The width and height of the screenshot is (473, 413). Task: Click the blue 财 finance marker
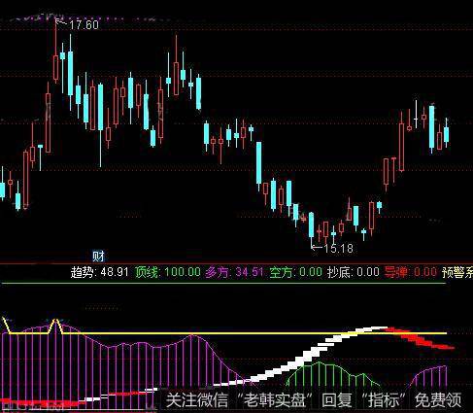[x=98, y=257]
